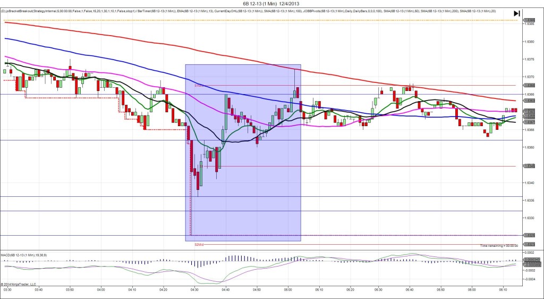Select the 1.6388 price marker on the axis
Viewport: 544px width, 299px height.
[530, 20]
